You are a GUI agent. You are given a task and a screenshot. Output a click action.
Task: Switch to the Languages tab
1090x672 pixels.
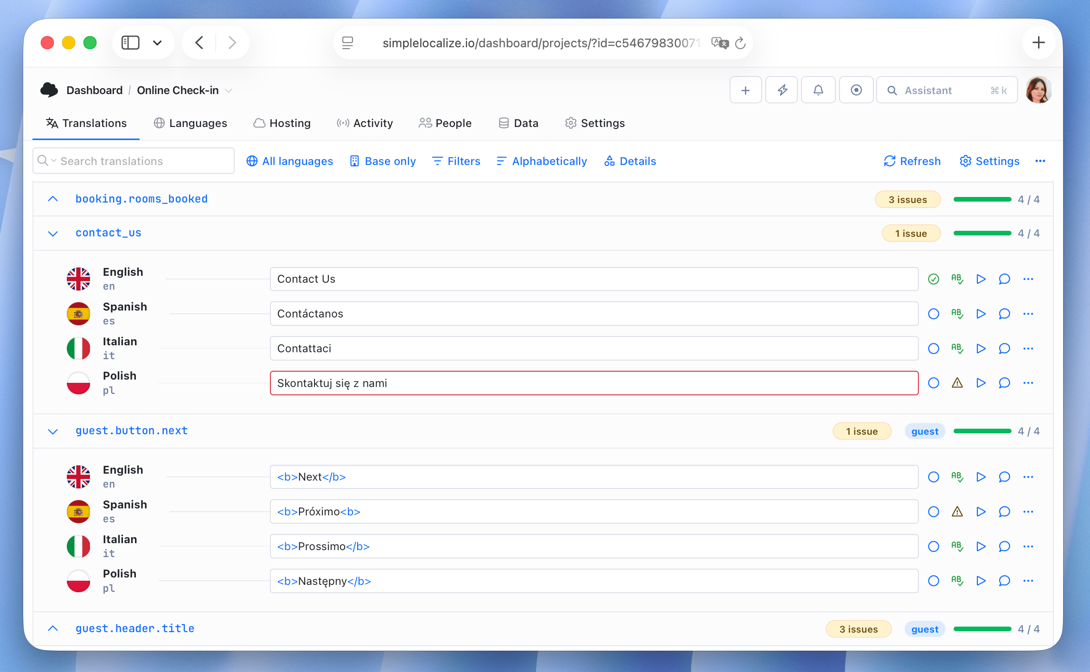191,123
